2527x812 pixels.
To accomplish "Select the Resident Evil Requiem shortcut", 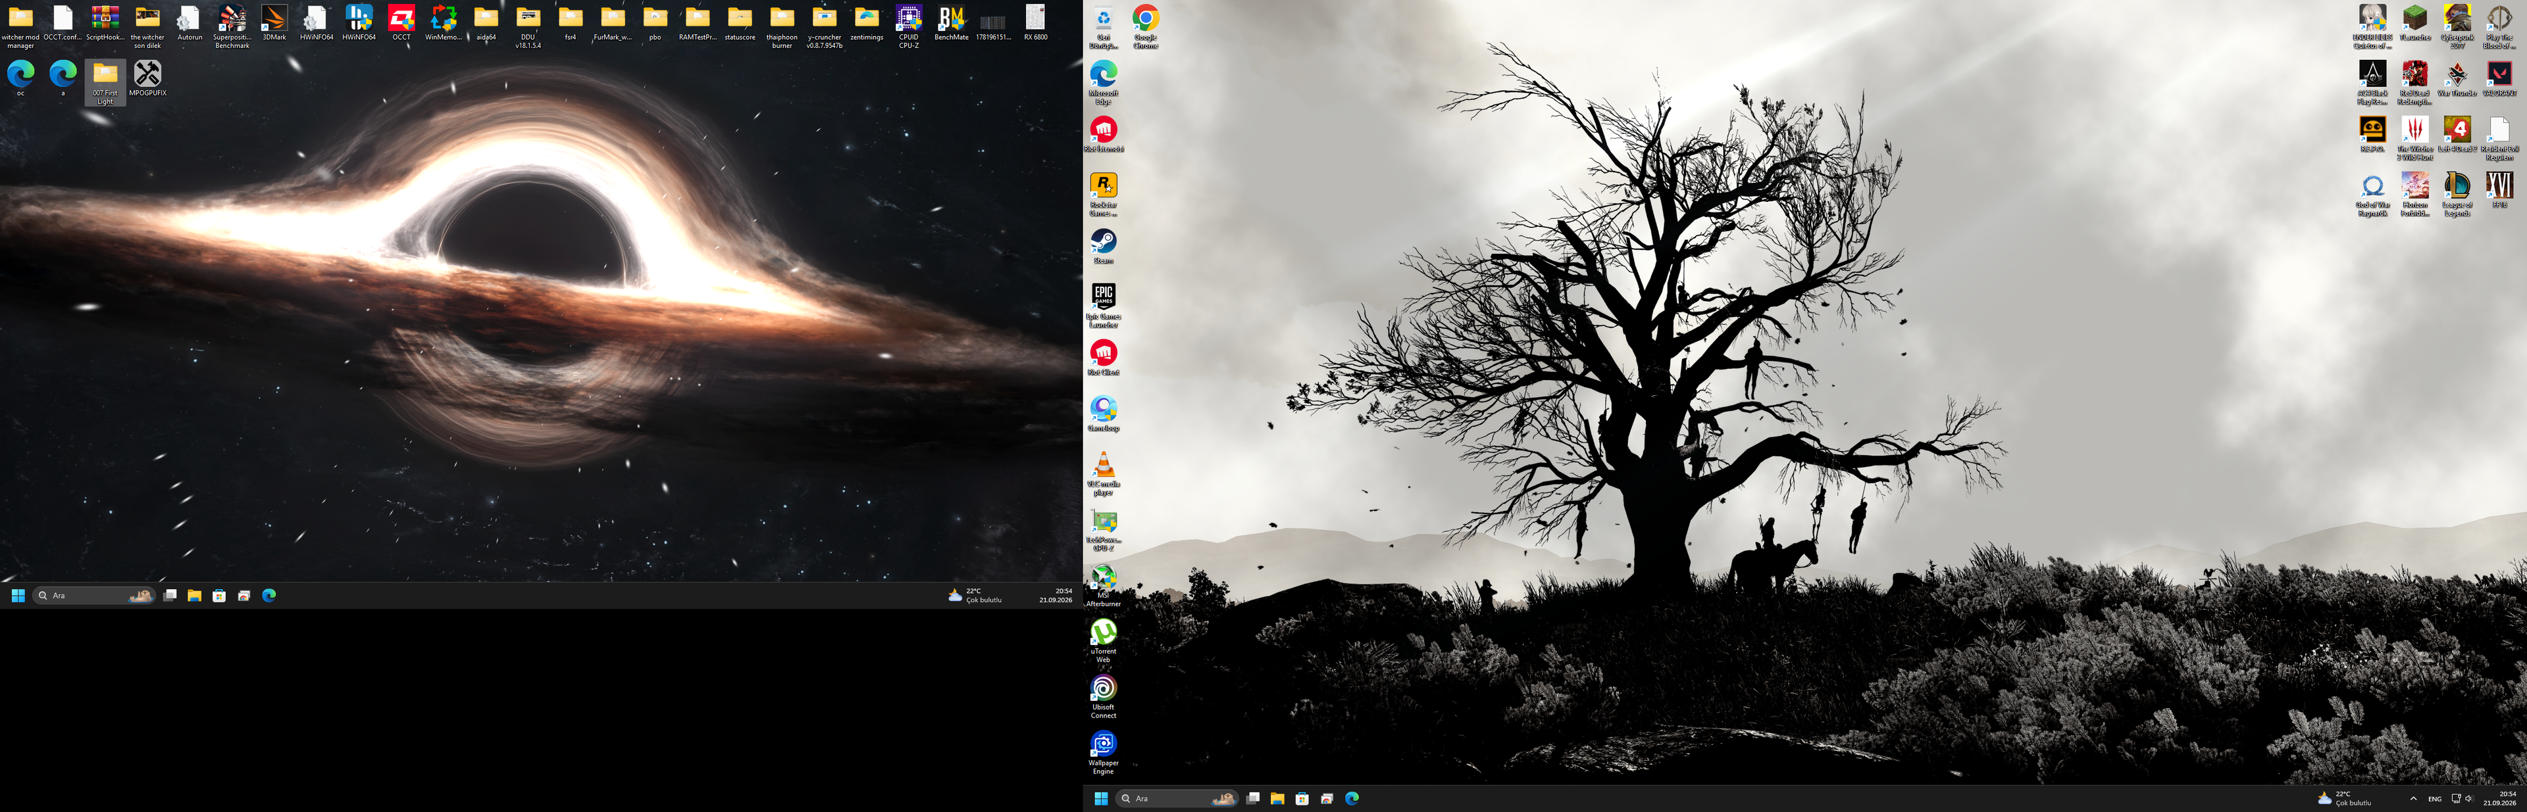I will pos(2499,138).
